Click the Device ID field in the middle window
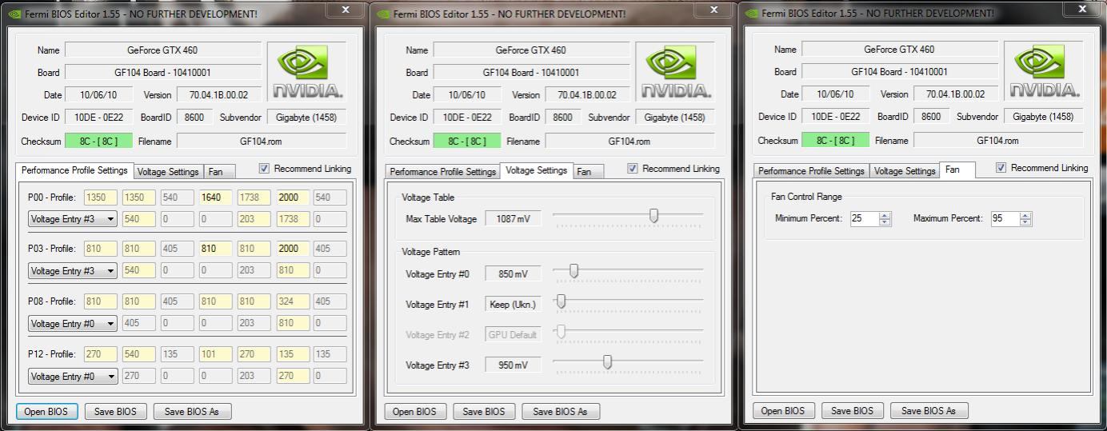 point(467,117)
